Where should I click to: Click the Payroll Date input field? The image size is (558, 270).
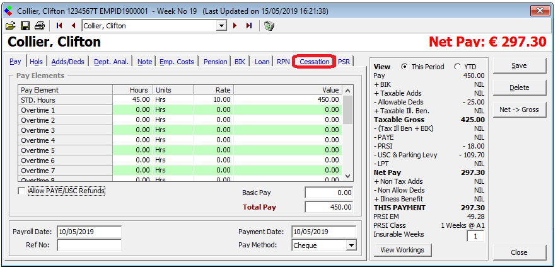pos(89,232)
